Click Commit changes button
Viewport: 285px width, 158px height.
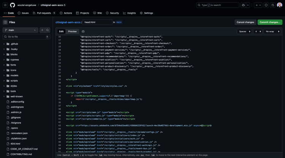coord(270,22)
